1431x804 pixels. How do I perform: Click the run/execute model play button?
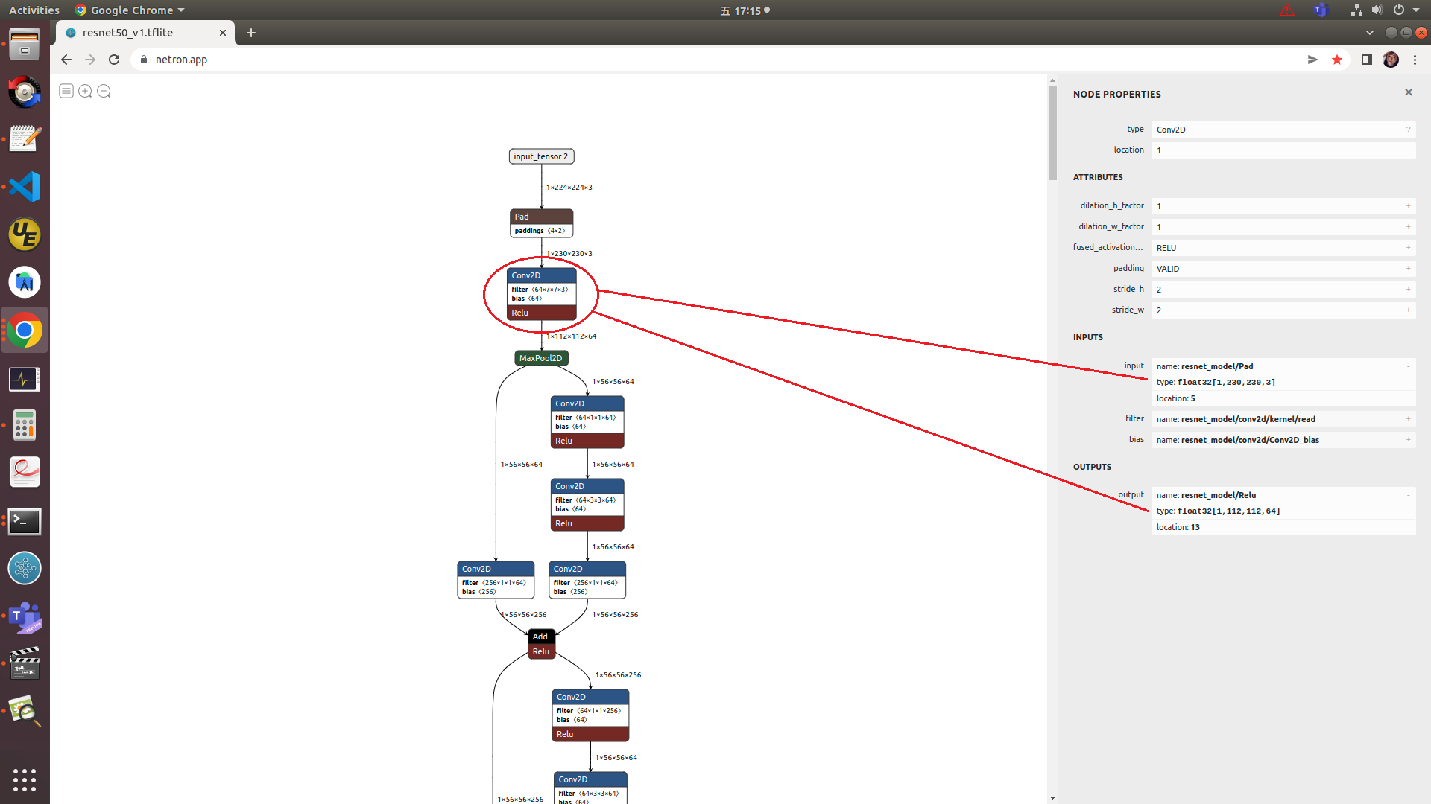click(x=1312, y=60)
